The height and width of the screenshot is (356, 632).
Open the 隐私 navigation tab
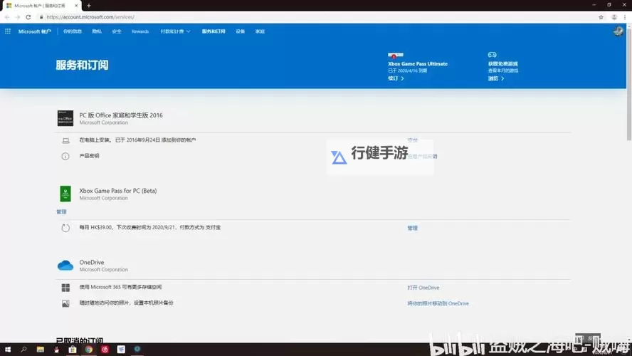tap(97, 31)
